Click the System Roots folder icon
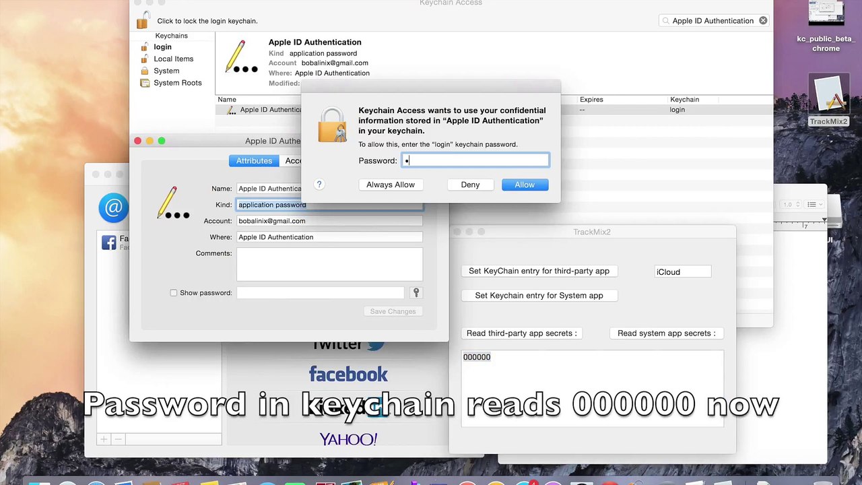862x485 pixels. [144, 83]
